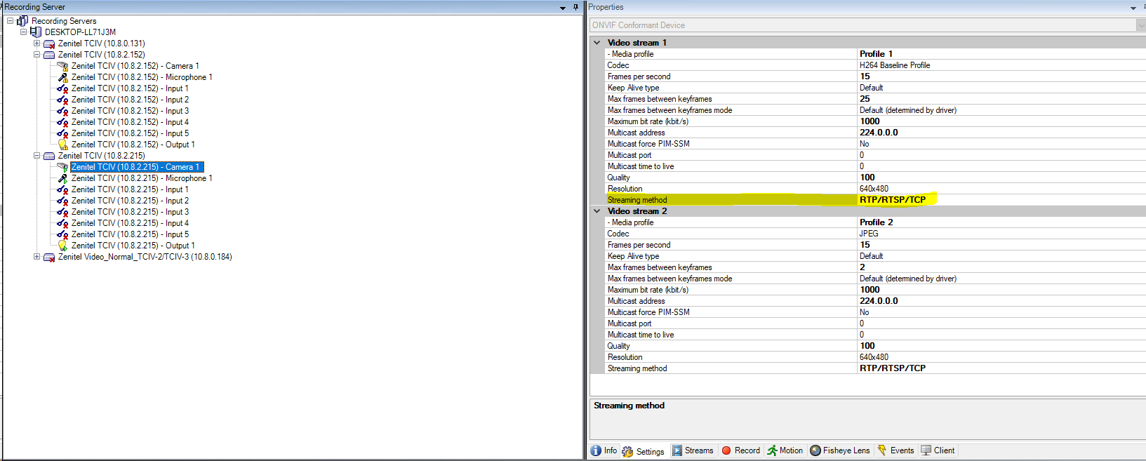Click input icon of 10.8.2.215 Input 1
The width and height of the screenshot is (1146, 461).
(x=62, y=189)
